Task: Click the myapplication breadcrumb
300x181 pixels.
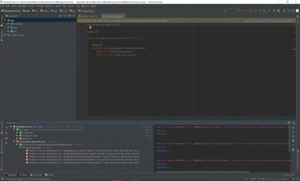Action: pos(86,10)
